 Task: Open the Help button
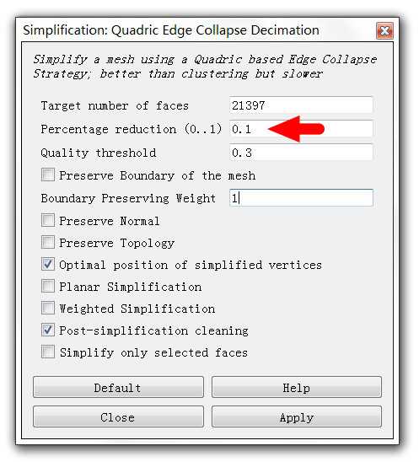(297, 388)
